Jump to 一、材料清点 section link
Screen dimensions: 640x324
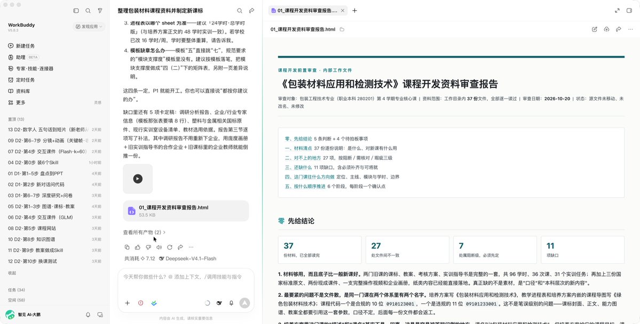298,148
